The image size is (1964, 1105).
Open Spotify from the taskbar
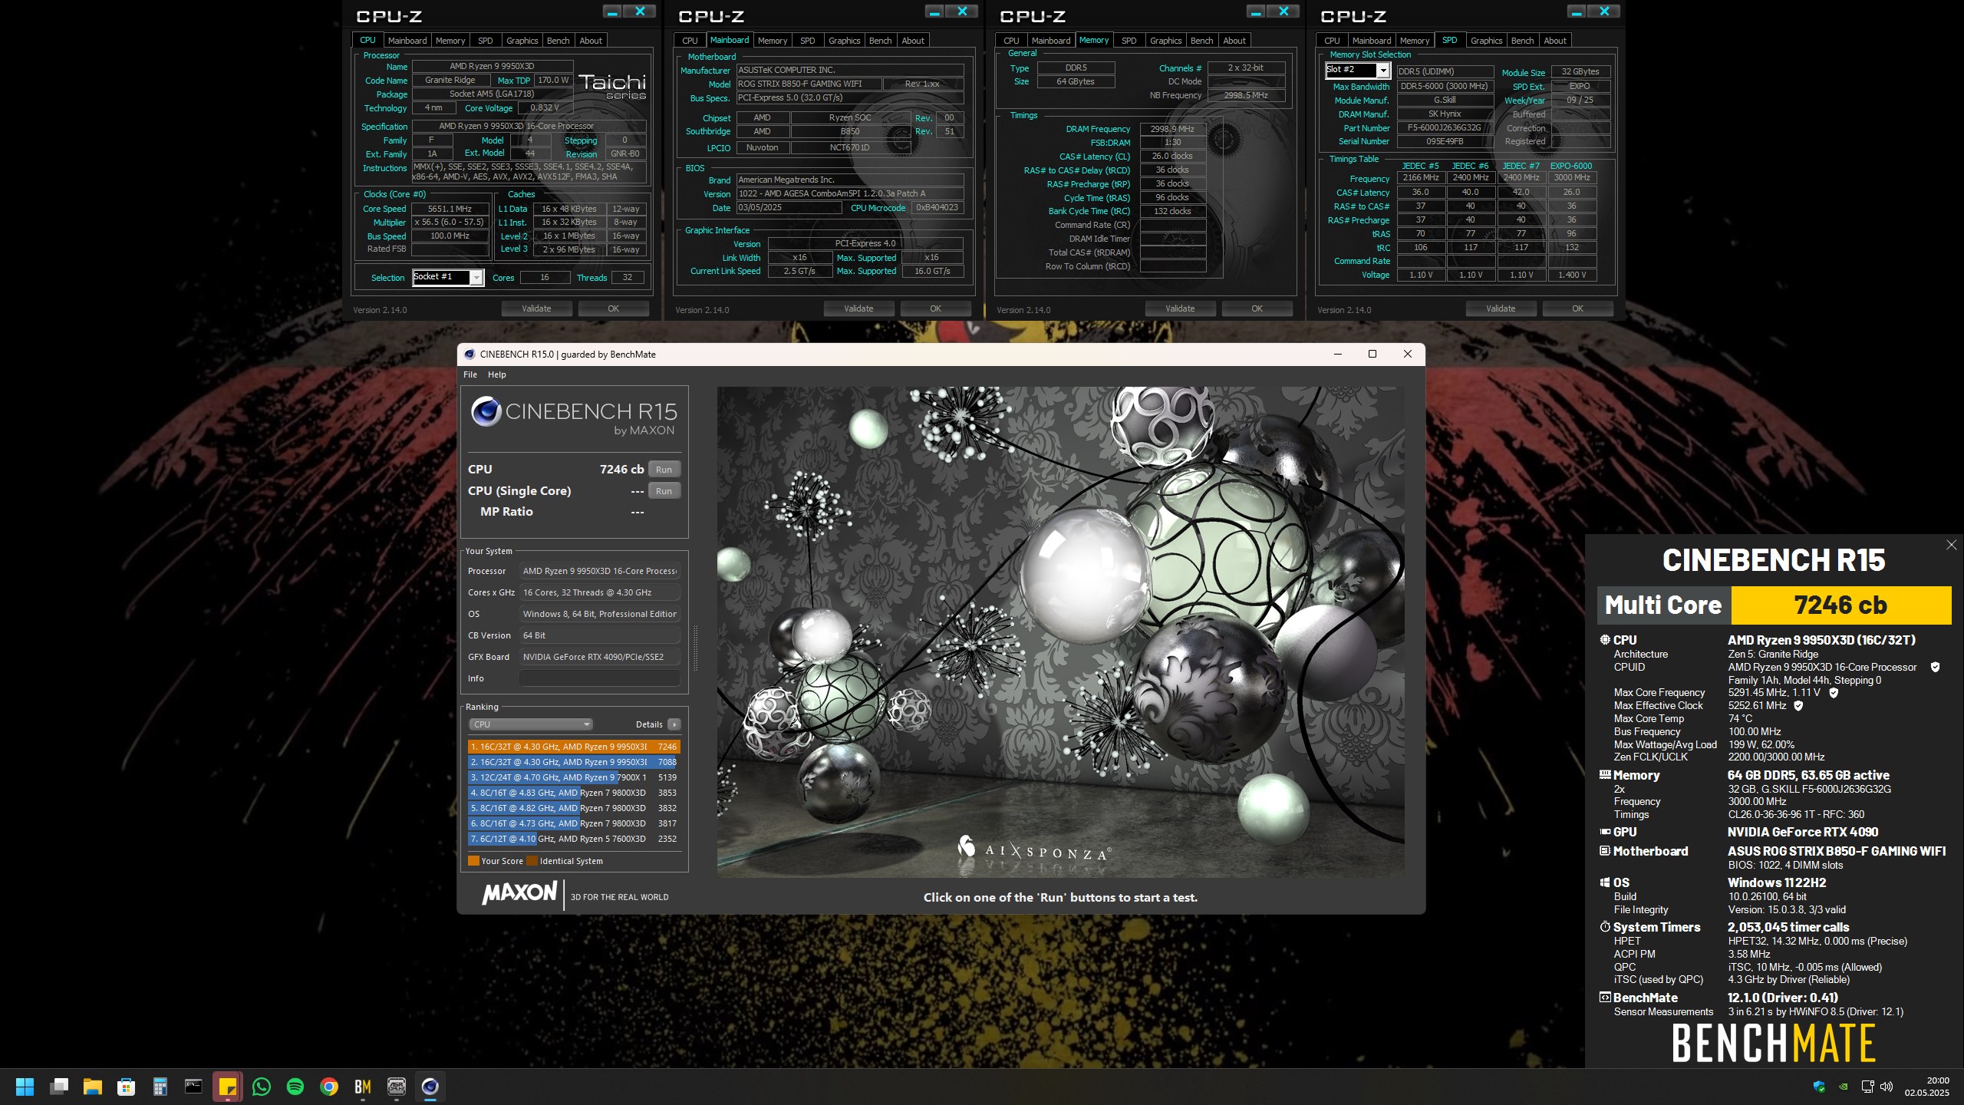(295, 1087)
